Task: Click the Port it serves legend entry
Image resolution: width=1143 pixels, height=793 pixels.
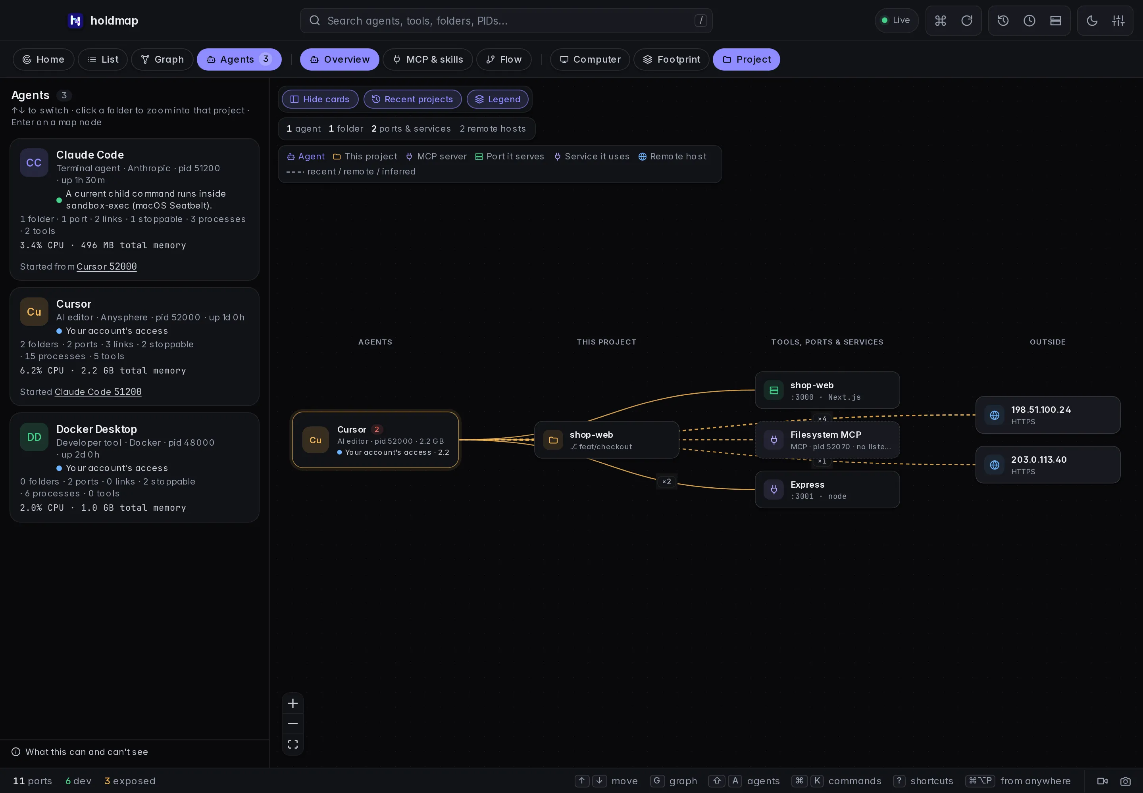Action: pyautogui.click(x=509, y=157)
